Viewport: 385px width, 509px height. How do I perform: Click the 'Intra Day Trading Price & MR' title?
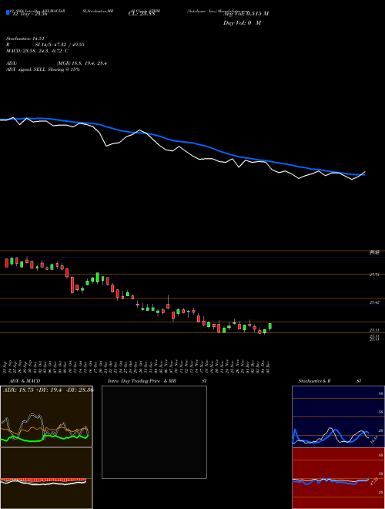tap(142, 381)
